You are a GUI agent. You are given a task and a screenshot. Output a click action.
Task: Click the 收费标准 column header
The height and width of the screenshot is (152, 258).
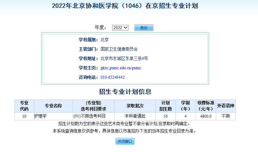coord(206,106)
